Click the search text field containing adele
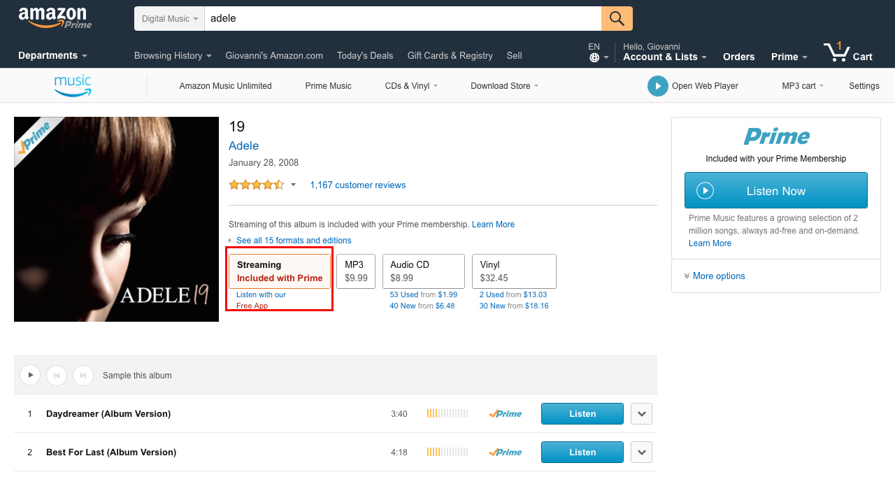Image resolution: width=895 pixels, height=477 pixels. (403, 19)
